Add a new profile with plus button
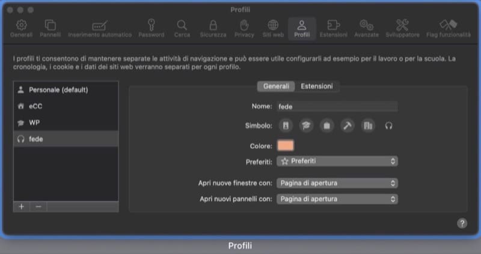This screenshot has width=481, height=254. coord(22,207)
